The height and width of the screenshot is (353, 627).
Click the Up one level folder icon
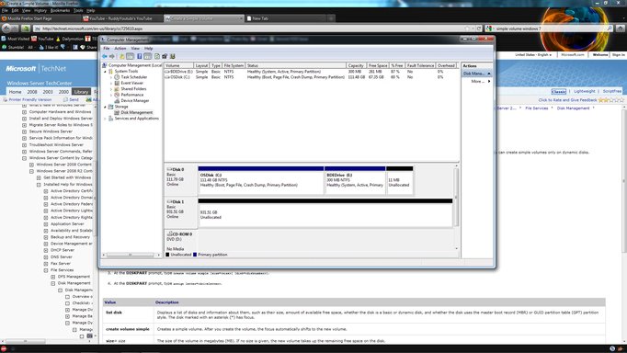coord(122,56)
